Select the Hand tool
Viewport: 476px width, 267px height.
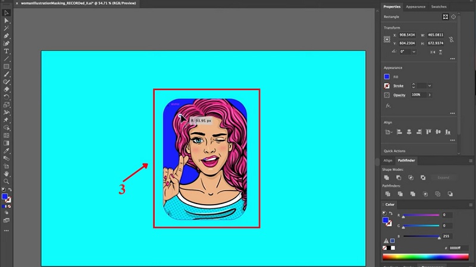click(7, 174)
